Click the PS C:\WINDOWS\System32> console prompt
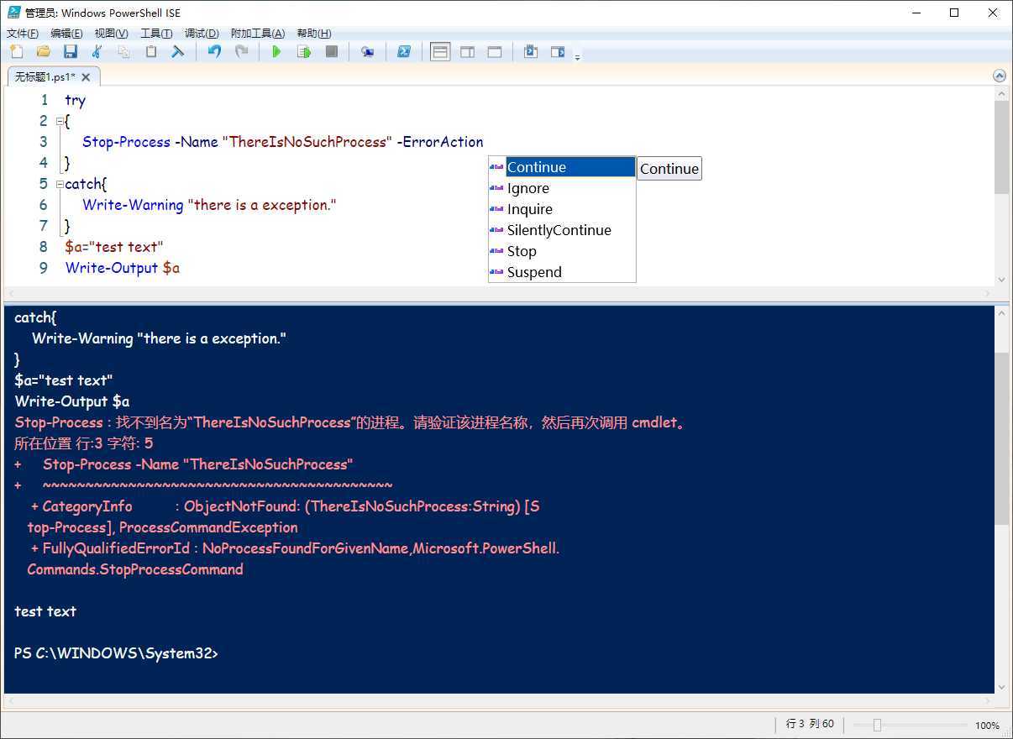 point(116,653)
